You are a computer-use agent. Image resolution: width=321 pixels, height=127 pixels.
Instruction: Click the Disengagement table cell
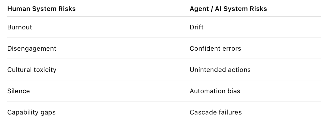click(32, 48)
